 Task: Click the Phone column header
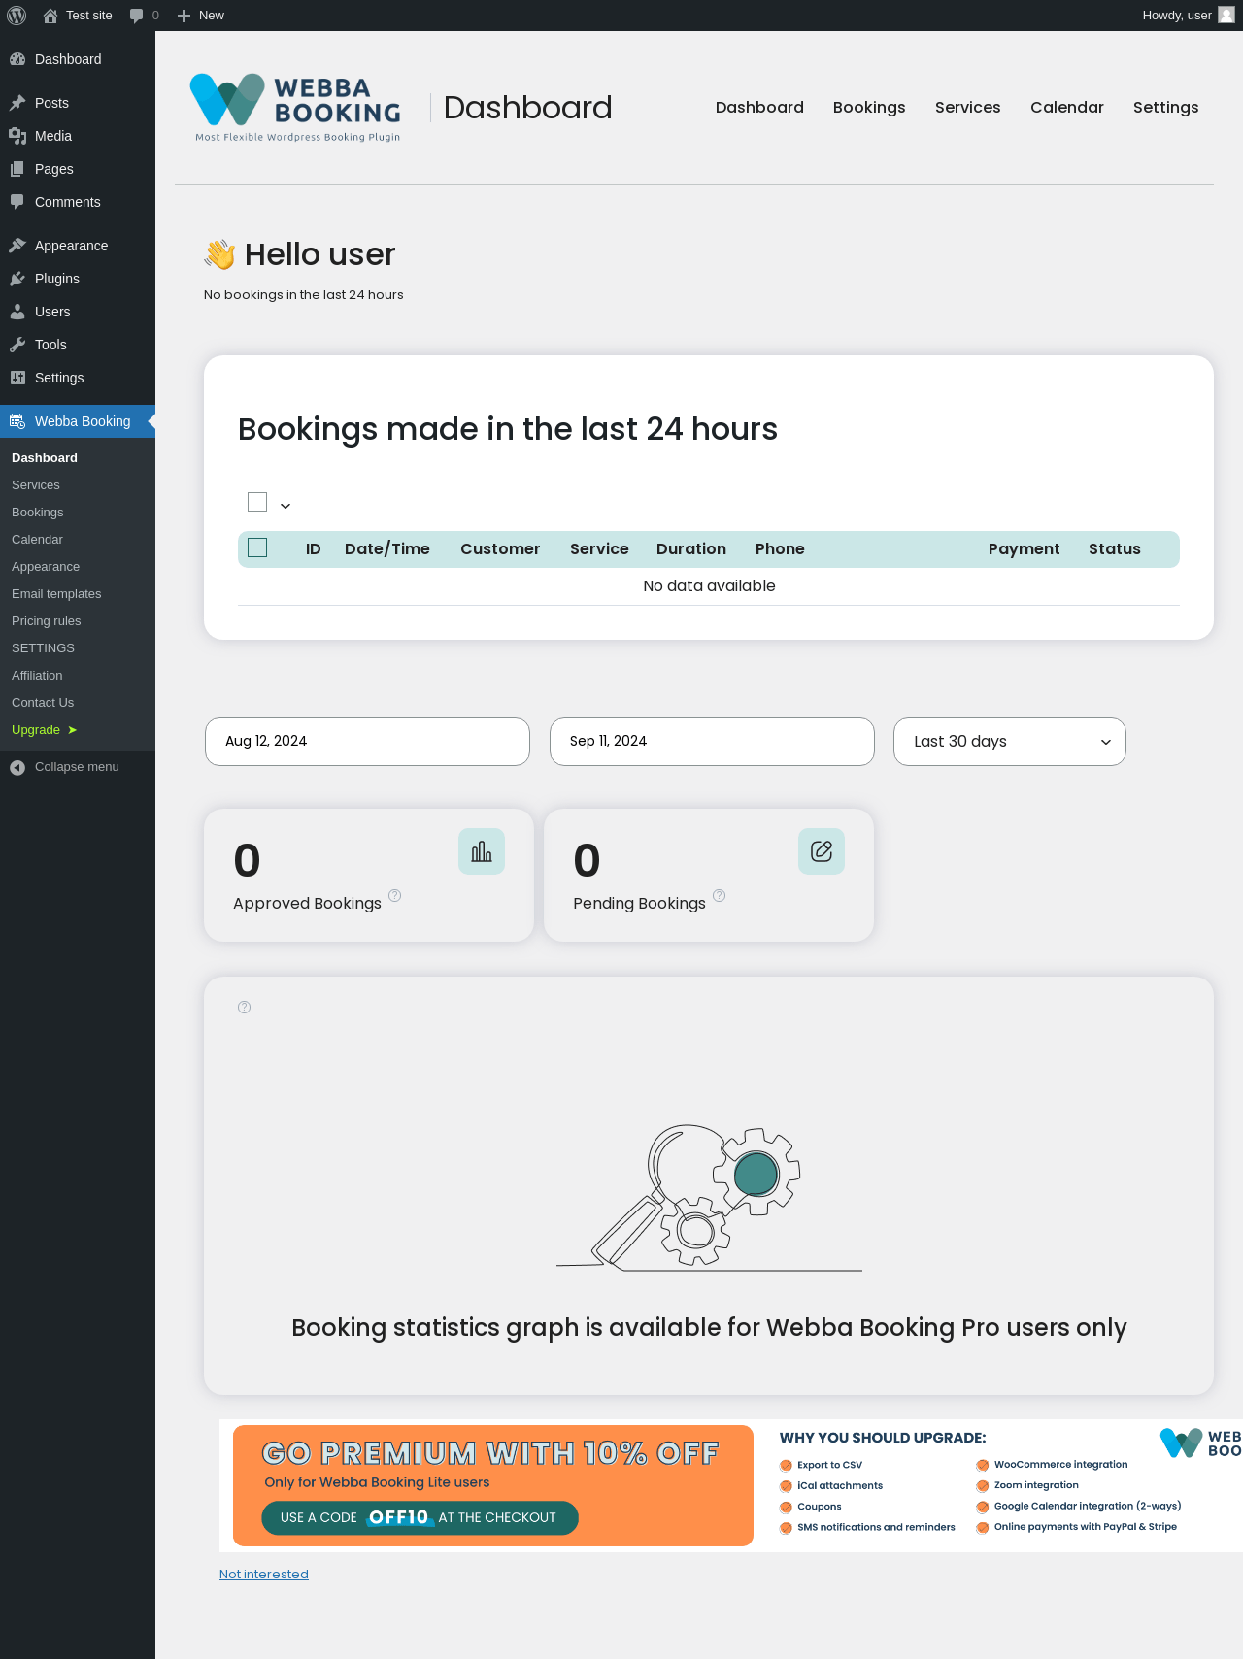(x=780, y=549)
